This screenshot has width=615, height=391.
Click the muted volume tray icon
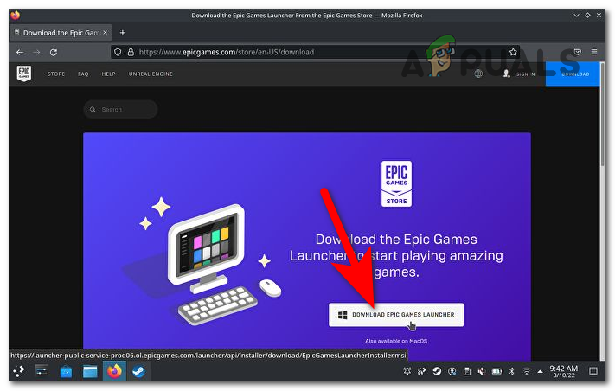pyautogui.click(x=481, y=371)
